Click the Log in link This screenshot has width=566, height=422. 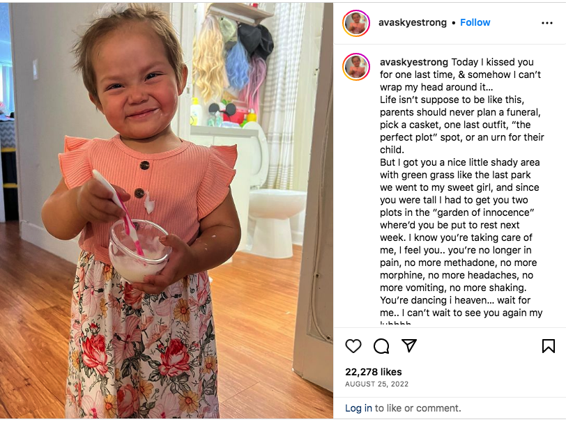click(x=358, y=408)
